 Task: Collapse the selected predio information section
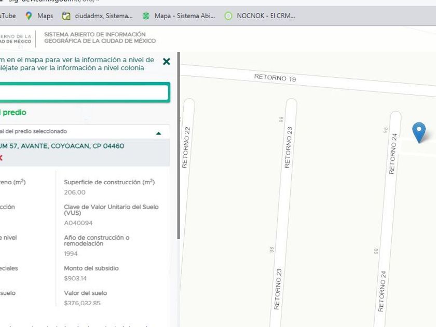159,133
